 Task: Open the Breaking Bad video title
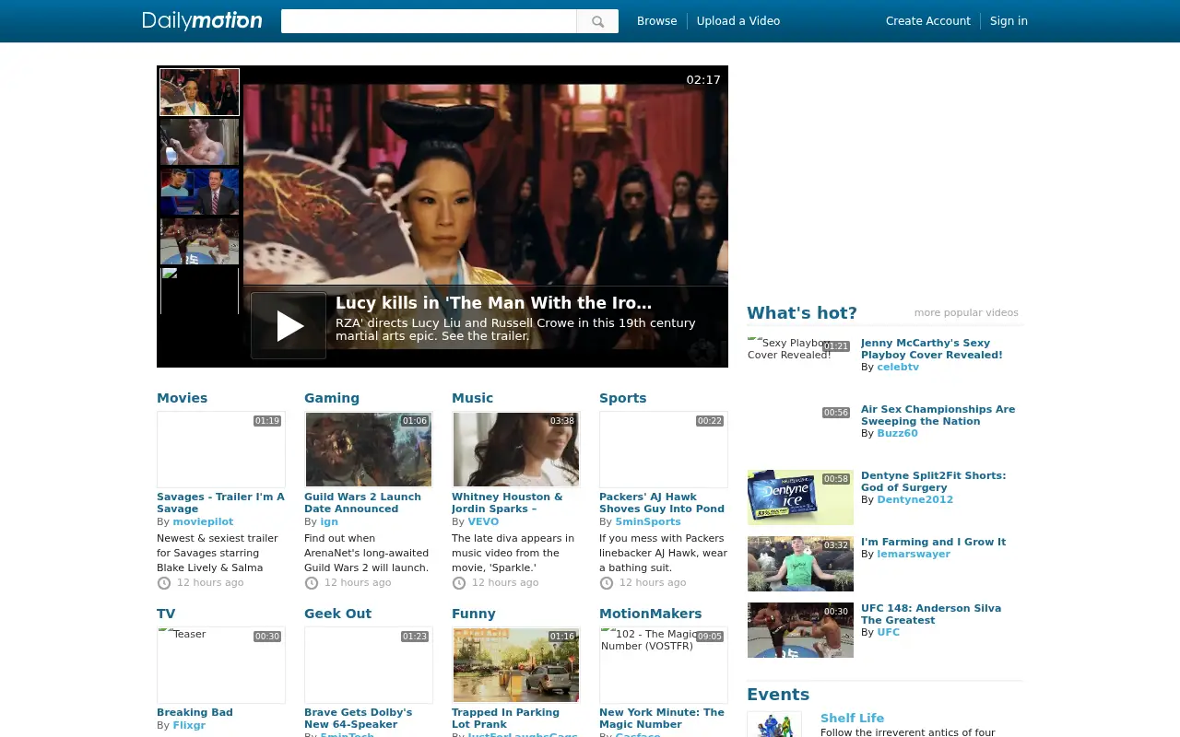(x=195, y=713)
